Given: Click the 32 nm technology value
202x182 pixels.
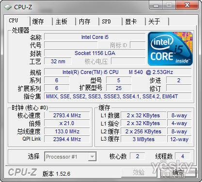Looking at the screenshot, I should coord(58,61).
